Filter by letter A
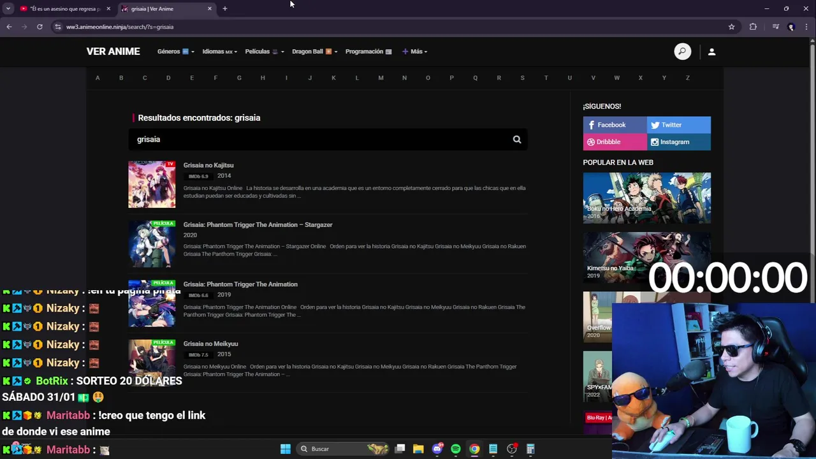 tap(98, 78)
